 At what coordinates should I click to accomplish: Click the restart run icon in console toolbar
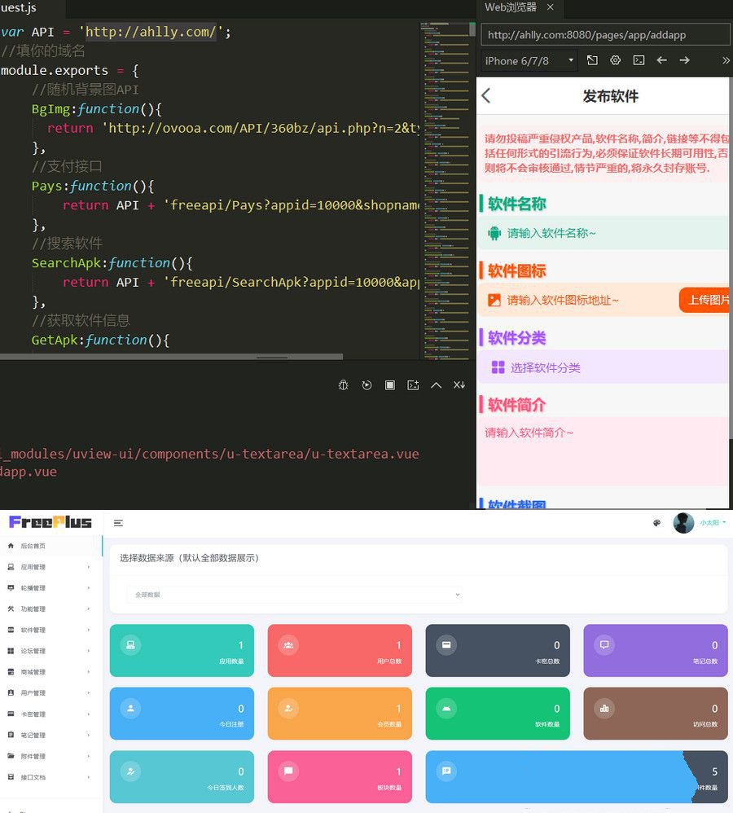coord(366,385)
